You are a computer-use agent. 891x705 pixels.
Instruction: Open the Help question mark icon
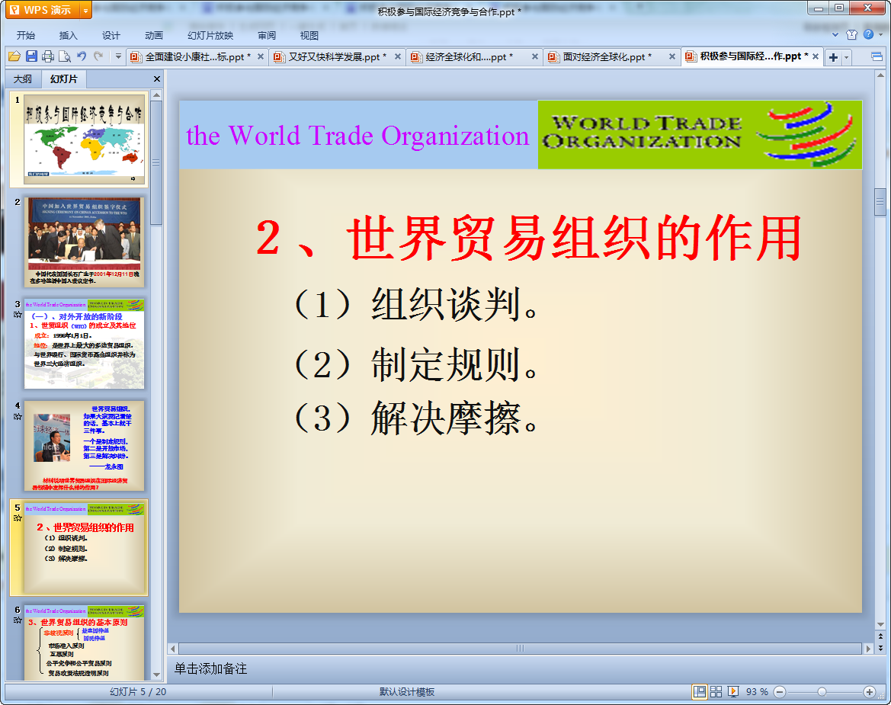click(x=868, y=34)
